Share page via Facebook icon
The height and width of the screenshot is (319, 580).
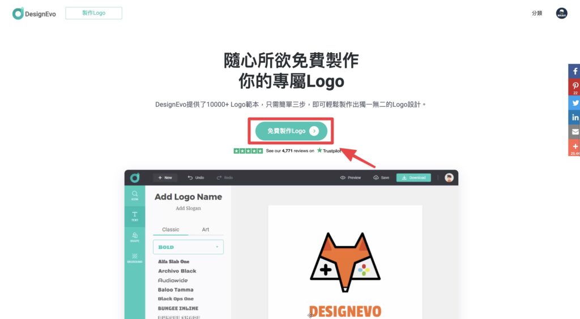pos(574,71)
